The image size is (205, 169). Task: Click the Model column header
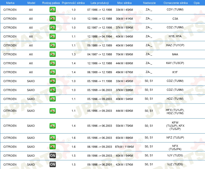(x=31, y=3)
